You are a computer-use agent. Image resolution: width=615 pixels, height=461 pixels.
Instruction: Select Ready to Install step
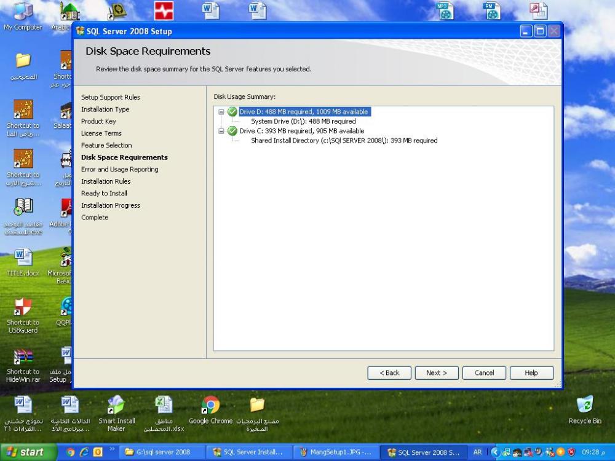[104, 193]
